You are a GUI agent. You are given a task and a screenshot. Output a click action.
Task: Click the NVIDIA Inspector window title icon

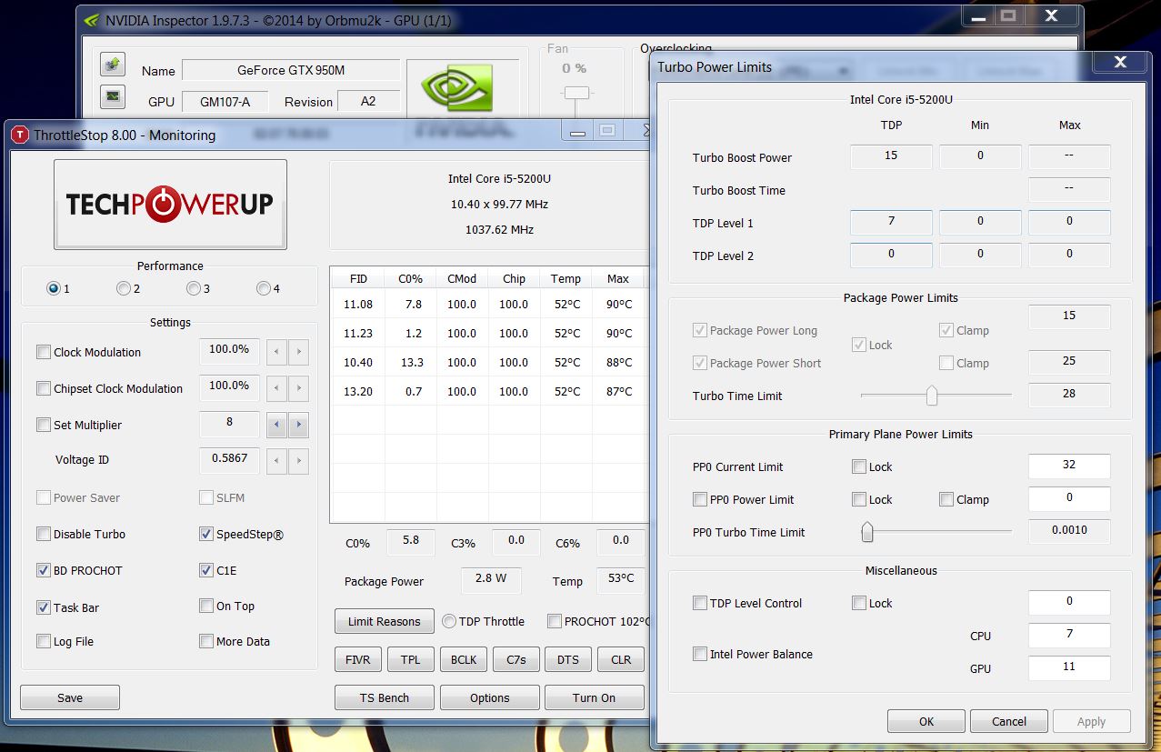(x=92, y=19)
